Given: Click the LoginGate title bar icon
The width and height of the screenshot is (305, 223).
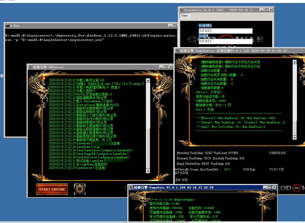Looking at the screenshot, I should click(x=181, y=10).
